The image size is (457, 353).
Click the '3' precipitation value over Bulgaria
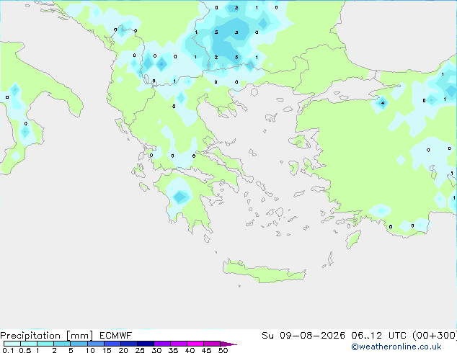tap(236, 32)
